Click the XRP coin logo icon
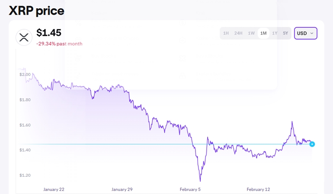 24,38
